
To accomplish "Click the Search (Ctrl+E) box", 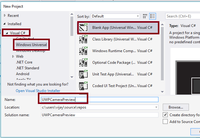I will [182, 16].
